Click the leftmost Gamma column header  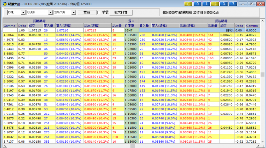click(8, 26)
